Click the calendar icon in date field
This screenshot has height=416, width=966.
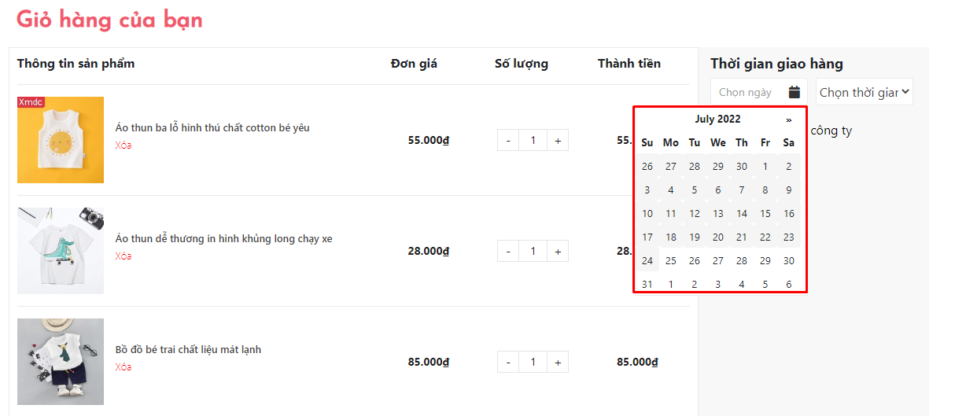[x=795, y=92]
